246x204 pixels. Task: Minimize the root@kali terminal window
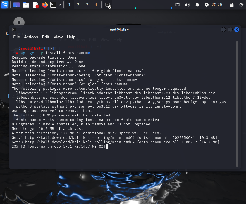tap(223, 30)
